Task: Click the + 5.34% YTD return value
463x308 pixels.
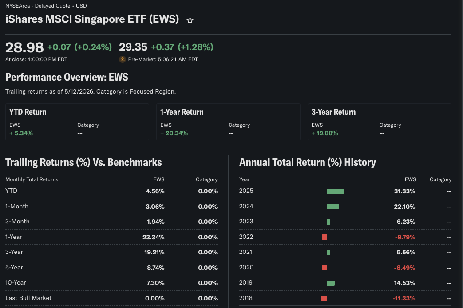Action: pos(21,133)
